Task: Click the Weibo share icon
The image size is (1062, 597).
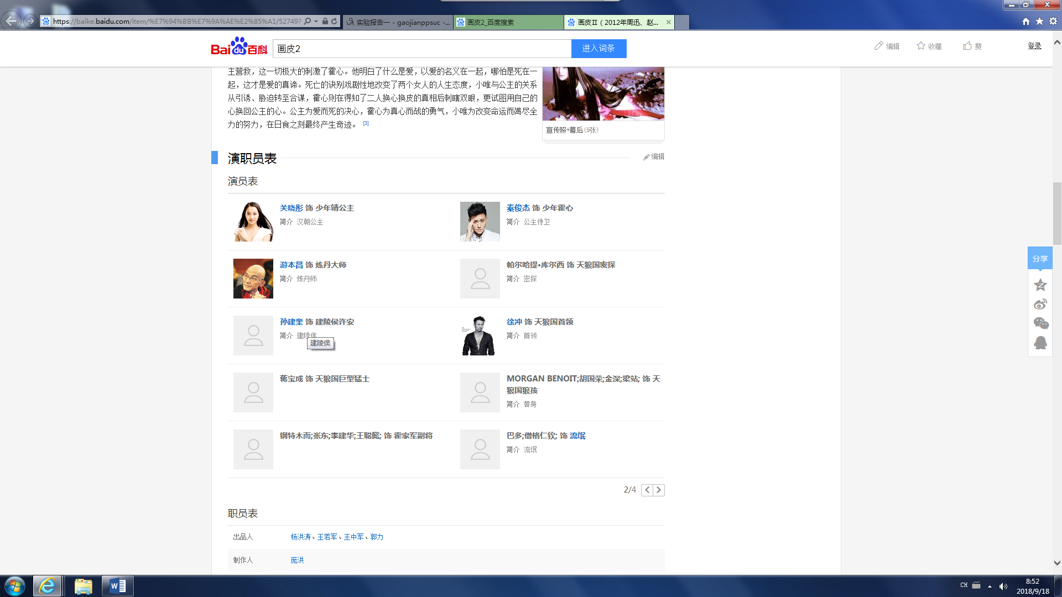Action: 1040,305
